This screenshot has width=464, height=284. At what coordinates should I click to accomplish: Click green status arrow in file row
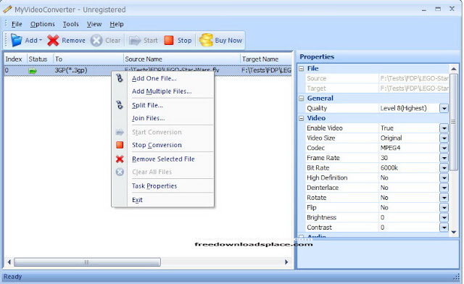33,71
